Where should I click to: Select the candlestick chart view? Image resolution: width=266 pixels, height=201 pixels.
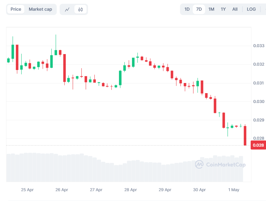pos(80,9)
